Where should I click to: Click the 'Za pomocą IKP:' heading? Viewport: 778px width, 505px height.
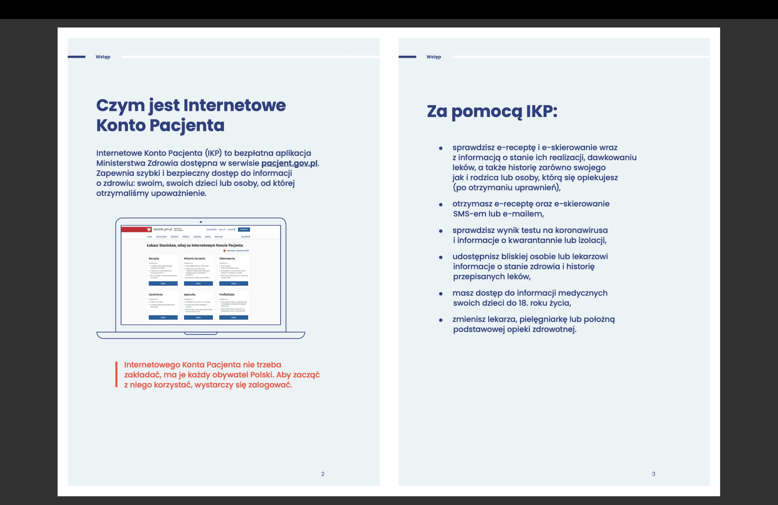492,111
